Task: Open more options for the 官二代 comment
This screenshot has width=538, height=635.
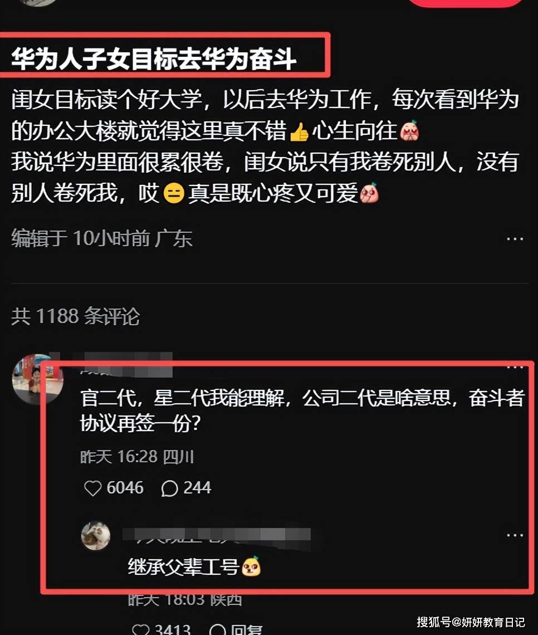Action: (x=515, y=367)
